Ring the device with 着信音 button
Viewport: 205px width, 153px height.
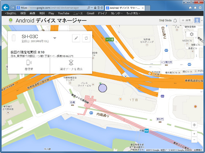click(x=29, y=65)
